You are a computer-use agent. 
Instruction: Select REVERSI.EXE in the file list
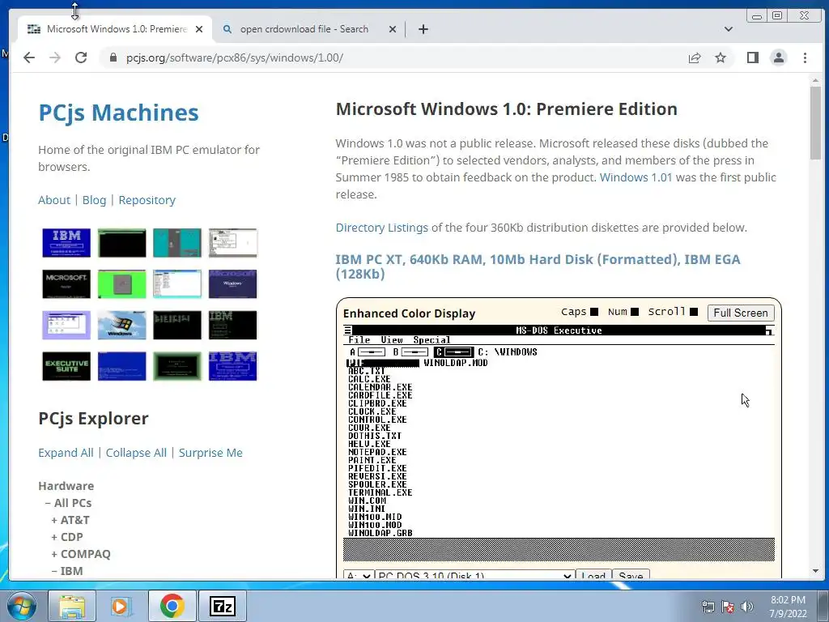(x=377, y=476)
